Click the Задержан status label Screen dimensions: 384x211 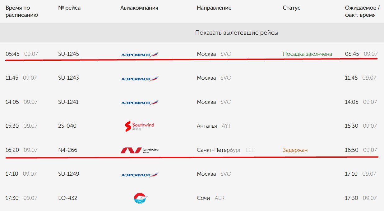(295, 150)
